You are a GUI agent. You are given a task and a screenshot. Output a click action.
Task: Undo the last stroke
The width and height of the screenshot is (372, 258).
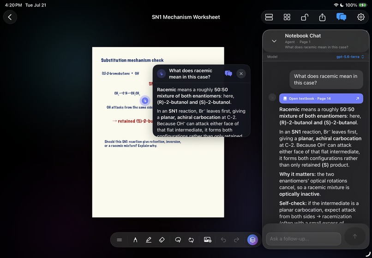coord(223,240)
